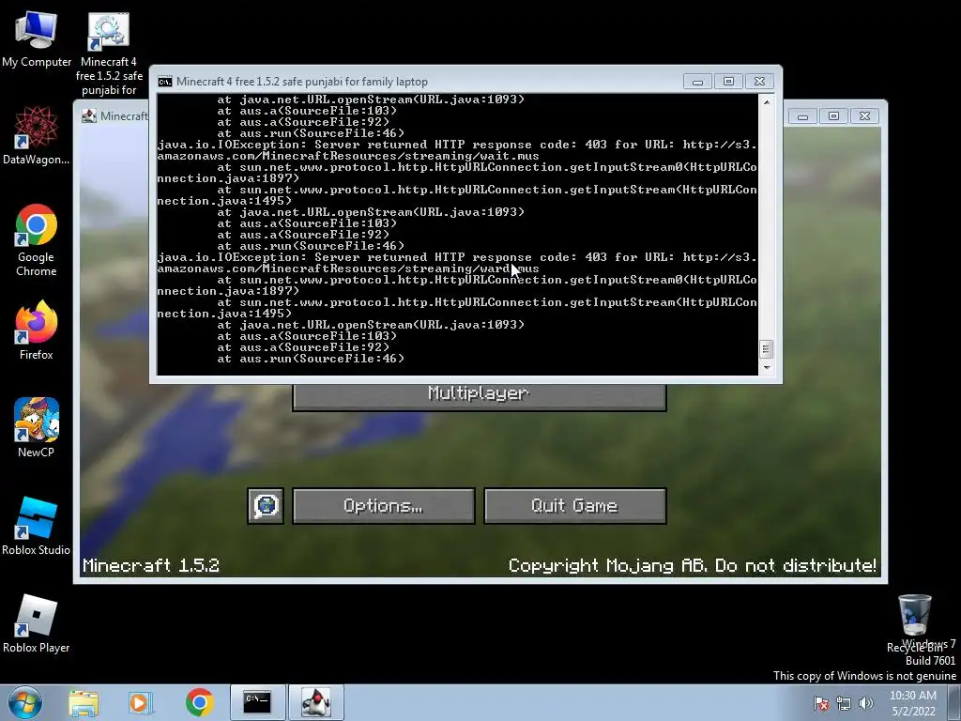Open Minecraft 4 free 1.5.2 desktop shortcut
This screenshot has width=961, height=721.
(x=109, y=54)
